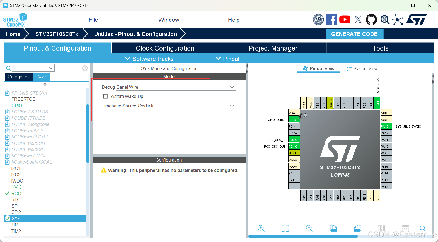Click the download icon next to I-Cube-SoM-uGOAL
The image size is (438, 242).
[7, 162]
